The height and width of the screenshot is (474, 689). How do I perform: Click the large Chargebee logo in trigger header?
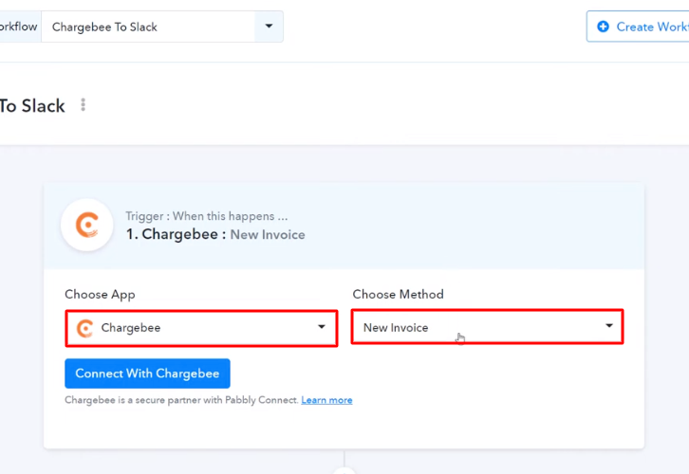pos(87,225)
